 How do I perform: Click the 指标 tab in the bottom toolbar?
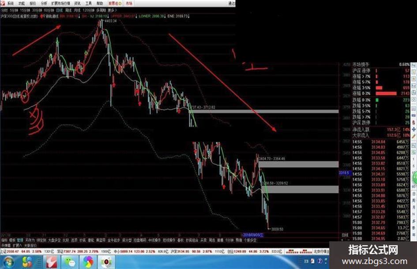(4, 240)
